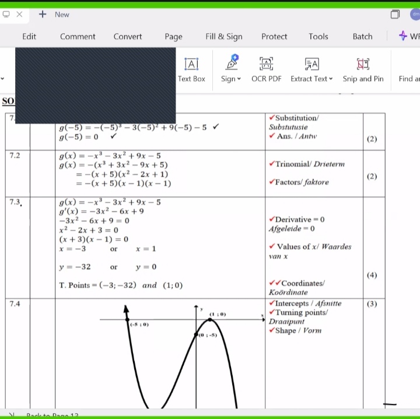
Task: Open the Fill & Sign tab
Action: coord(224,36)
